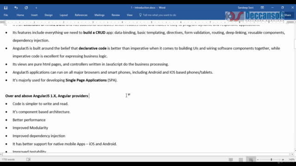Click the first line indent marker on ruler

[x=5, y=21]
